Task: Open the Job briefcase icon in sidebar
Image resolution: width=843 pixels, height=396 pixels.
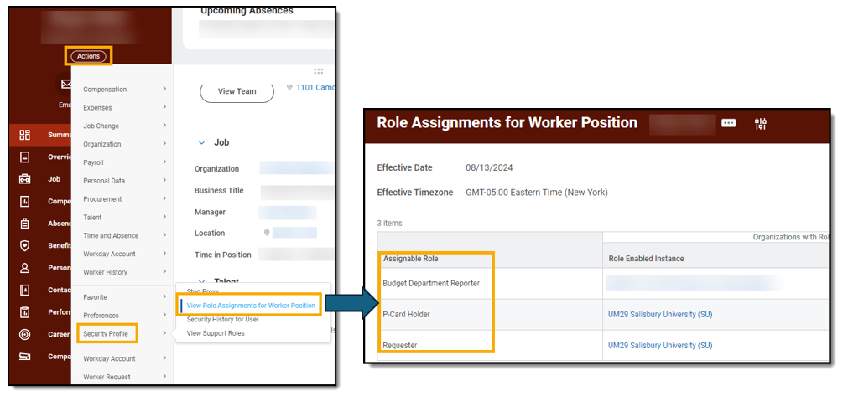Action: pyautogui.click(x=24, y=179)
